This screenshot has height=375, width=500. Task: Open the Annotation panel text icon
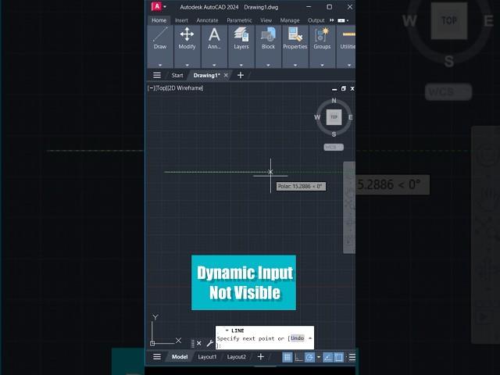coord(214,34)
